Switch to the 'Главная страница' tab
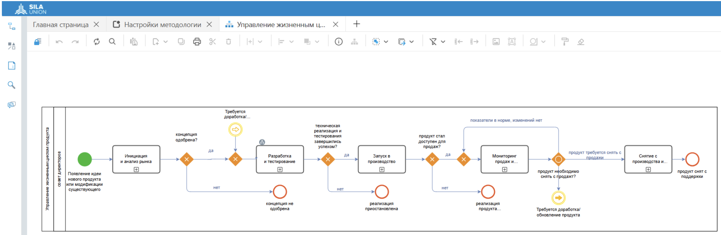 (61, 25)
